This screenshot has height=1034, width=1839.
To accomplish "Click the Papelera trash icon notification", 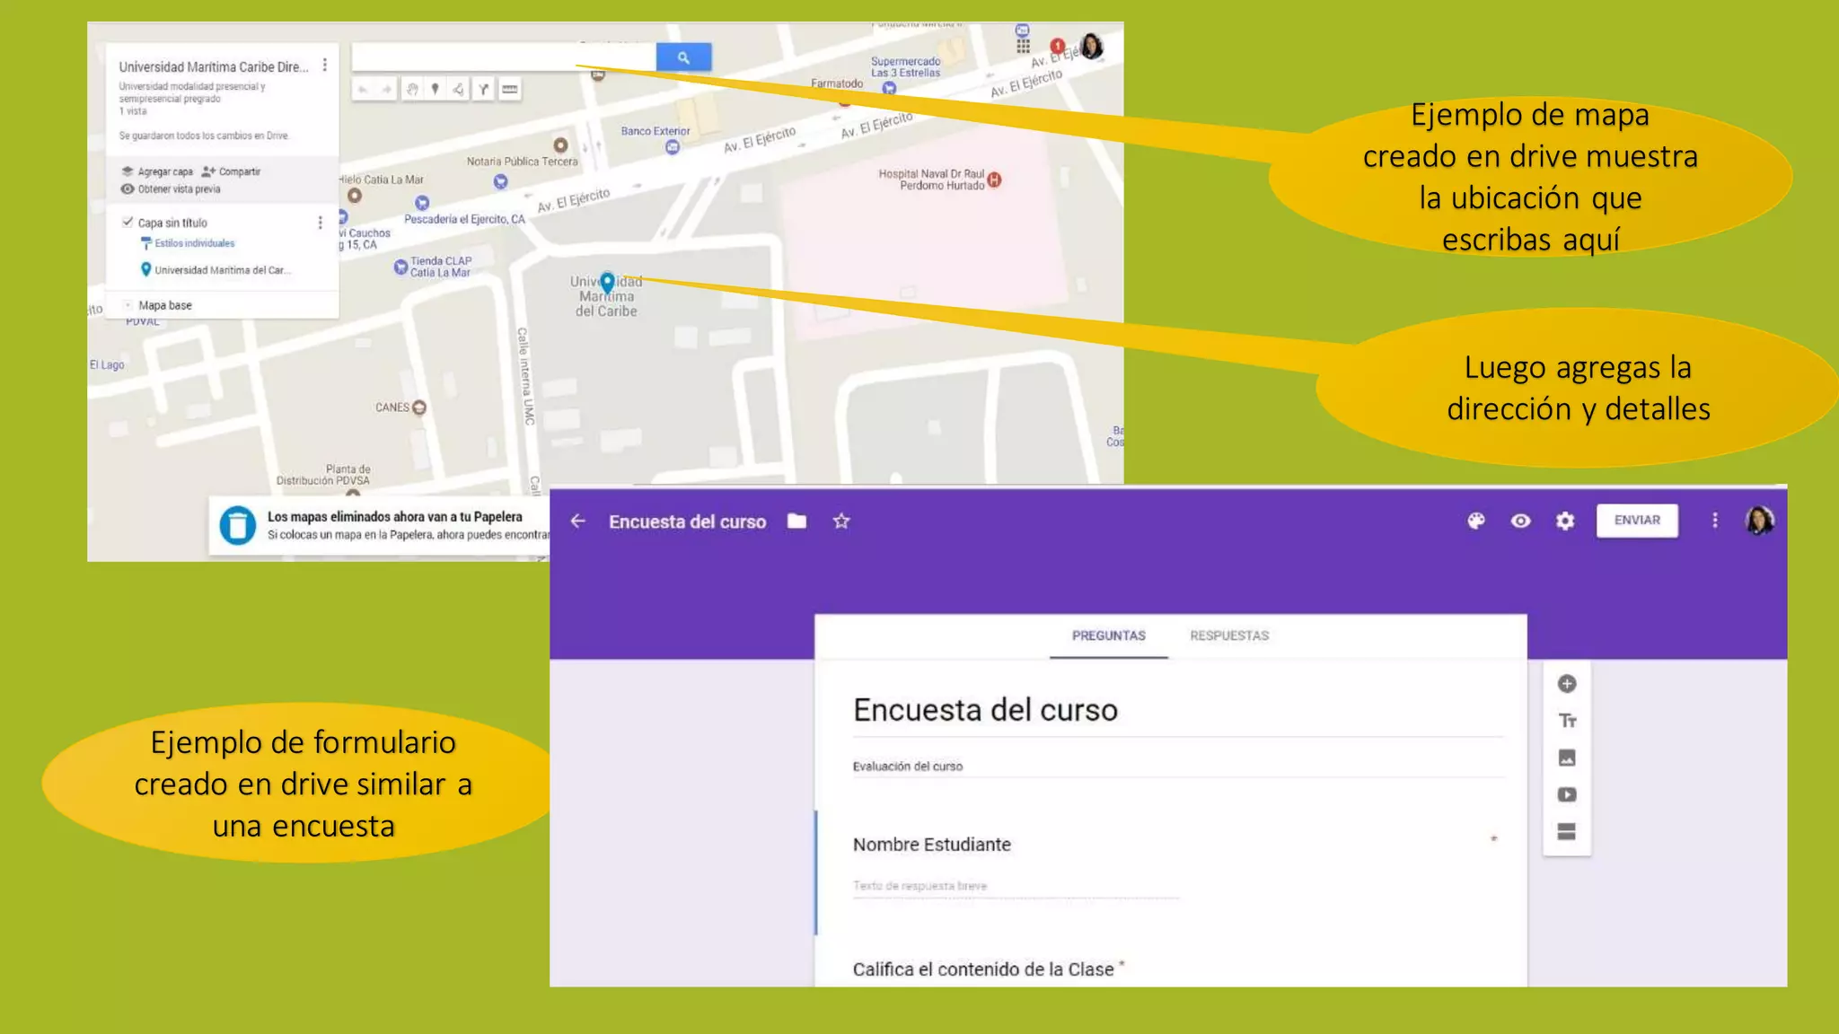I will point(238,525).
